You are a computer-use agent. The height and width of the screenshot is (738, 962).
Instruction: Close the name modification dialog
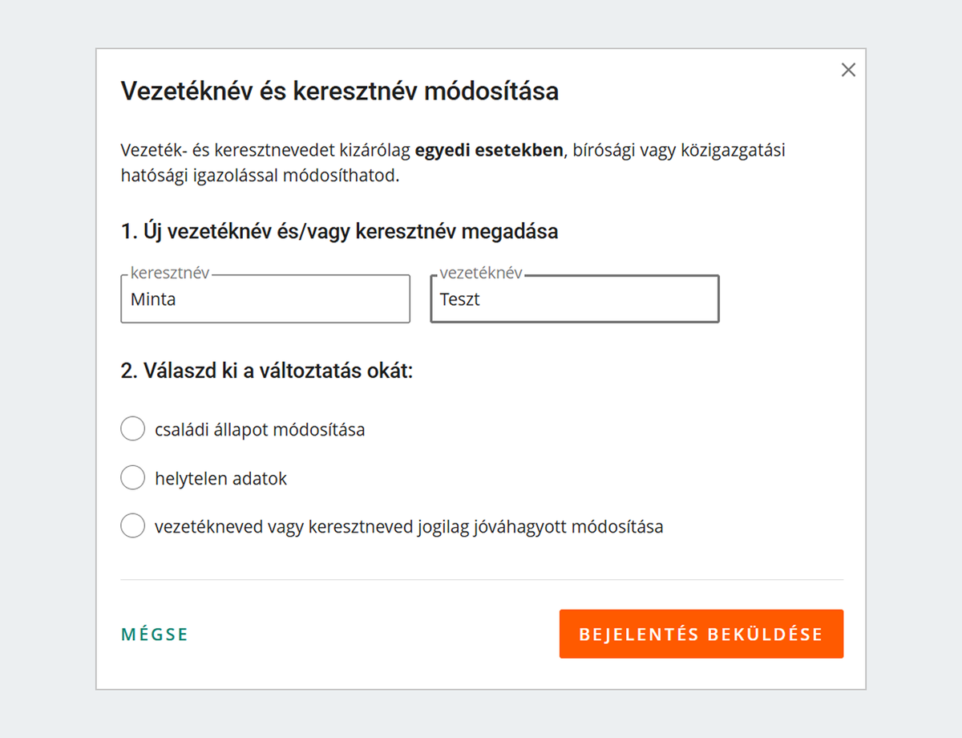(x=848, y=70)
